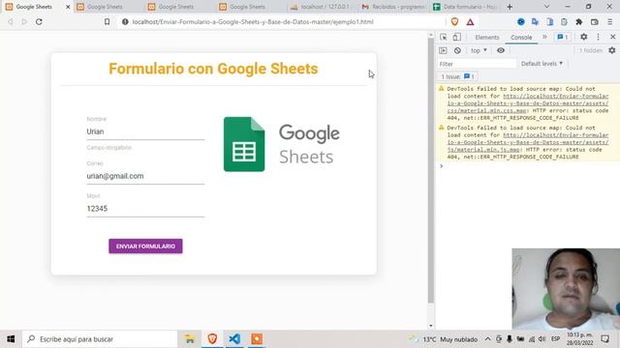
Task: Open the Windows Start menu
Action: (x=11, y=339)
